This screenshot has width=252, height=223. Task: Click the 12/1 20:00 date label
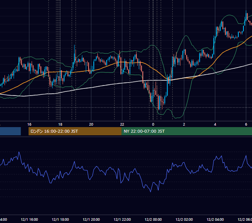coord(91,219)
